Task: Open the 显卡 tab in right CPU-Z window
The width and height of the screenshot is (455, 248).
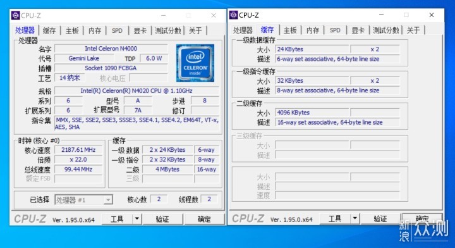Action: point(358,30)
